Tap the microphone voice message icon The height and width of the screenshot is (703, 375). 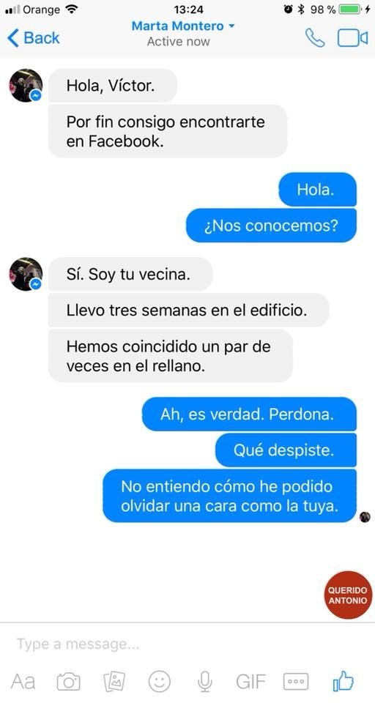(x=204, y=682)
